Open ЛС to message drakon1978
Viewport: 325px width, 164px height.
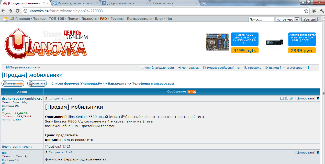(67, 146)
